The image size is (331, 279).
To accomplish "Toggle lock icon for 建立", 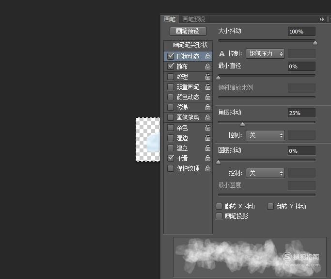I will (x=208, y=148).
